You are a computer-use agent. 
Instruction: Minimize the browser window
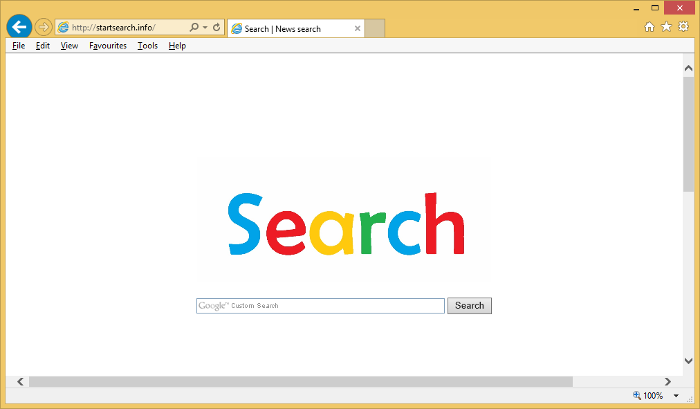(636, 8)
